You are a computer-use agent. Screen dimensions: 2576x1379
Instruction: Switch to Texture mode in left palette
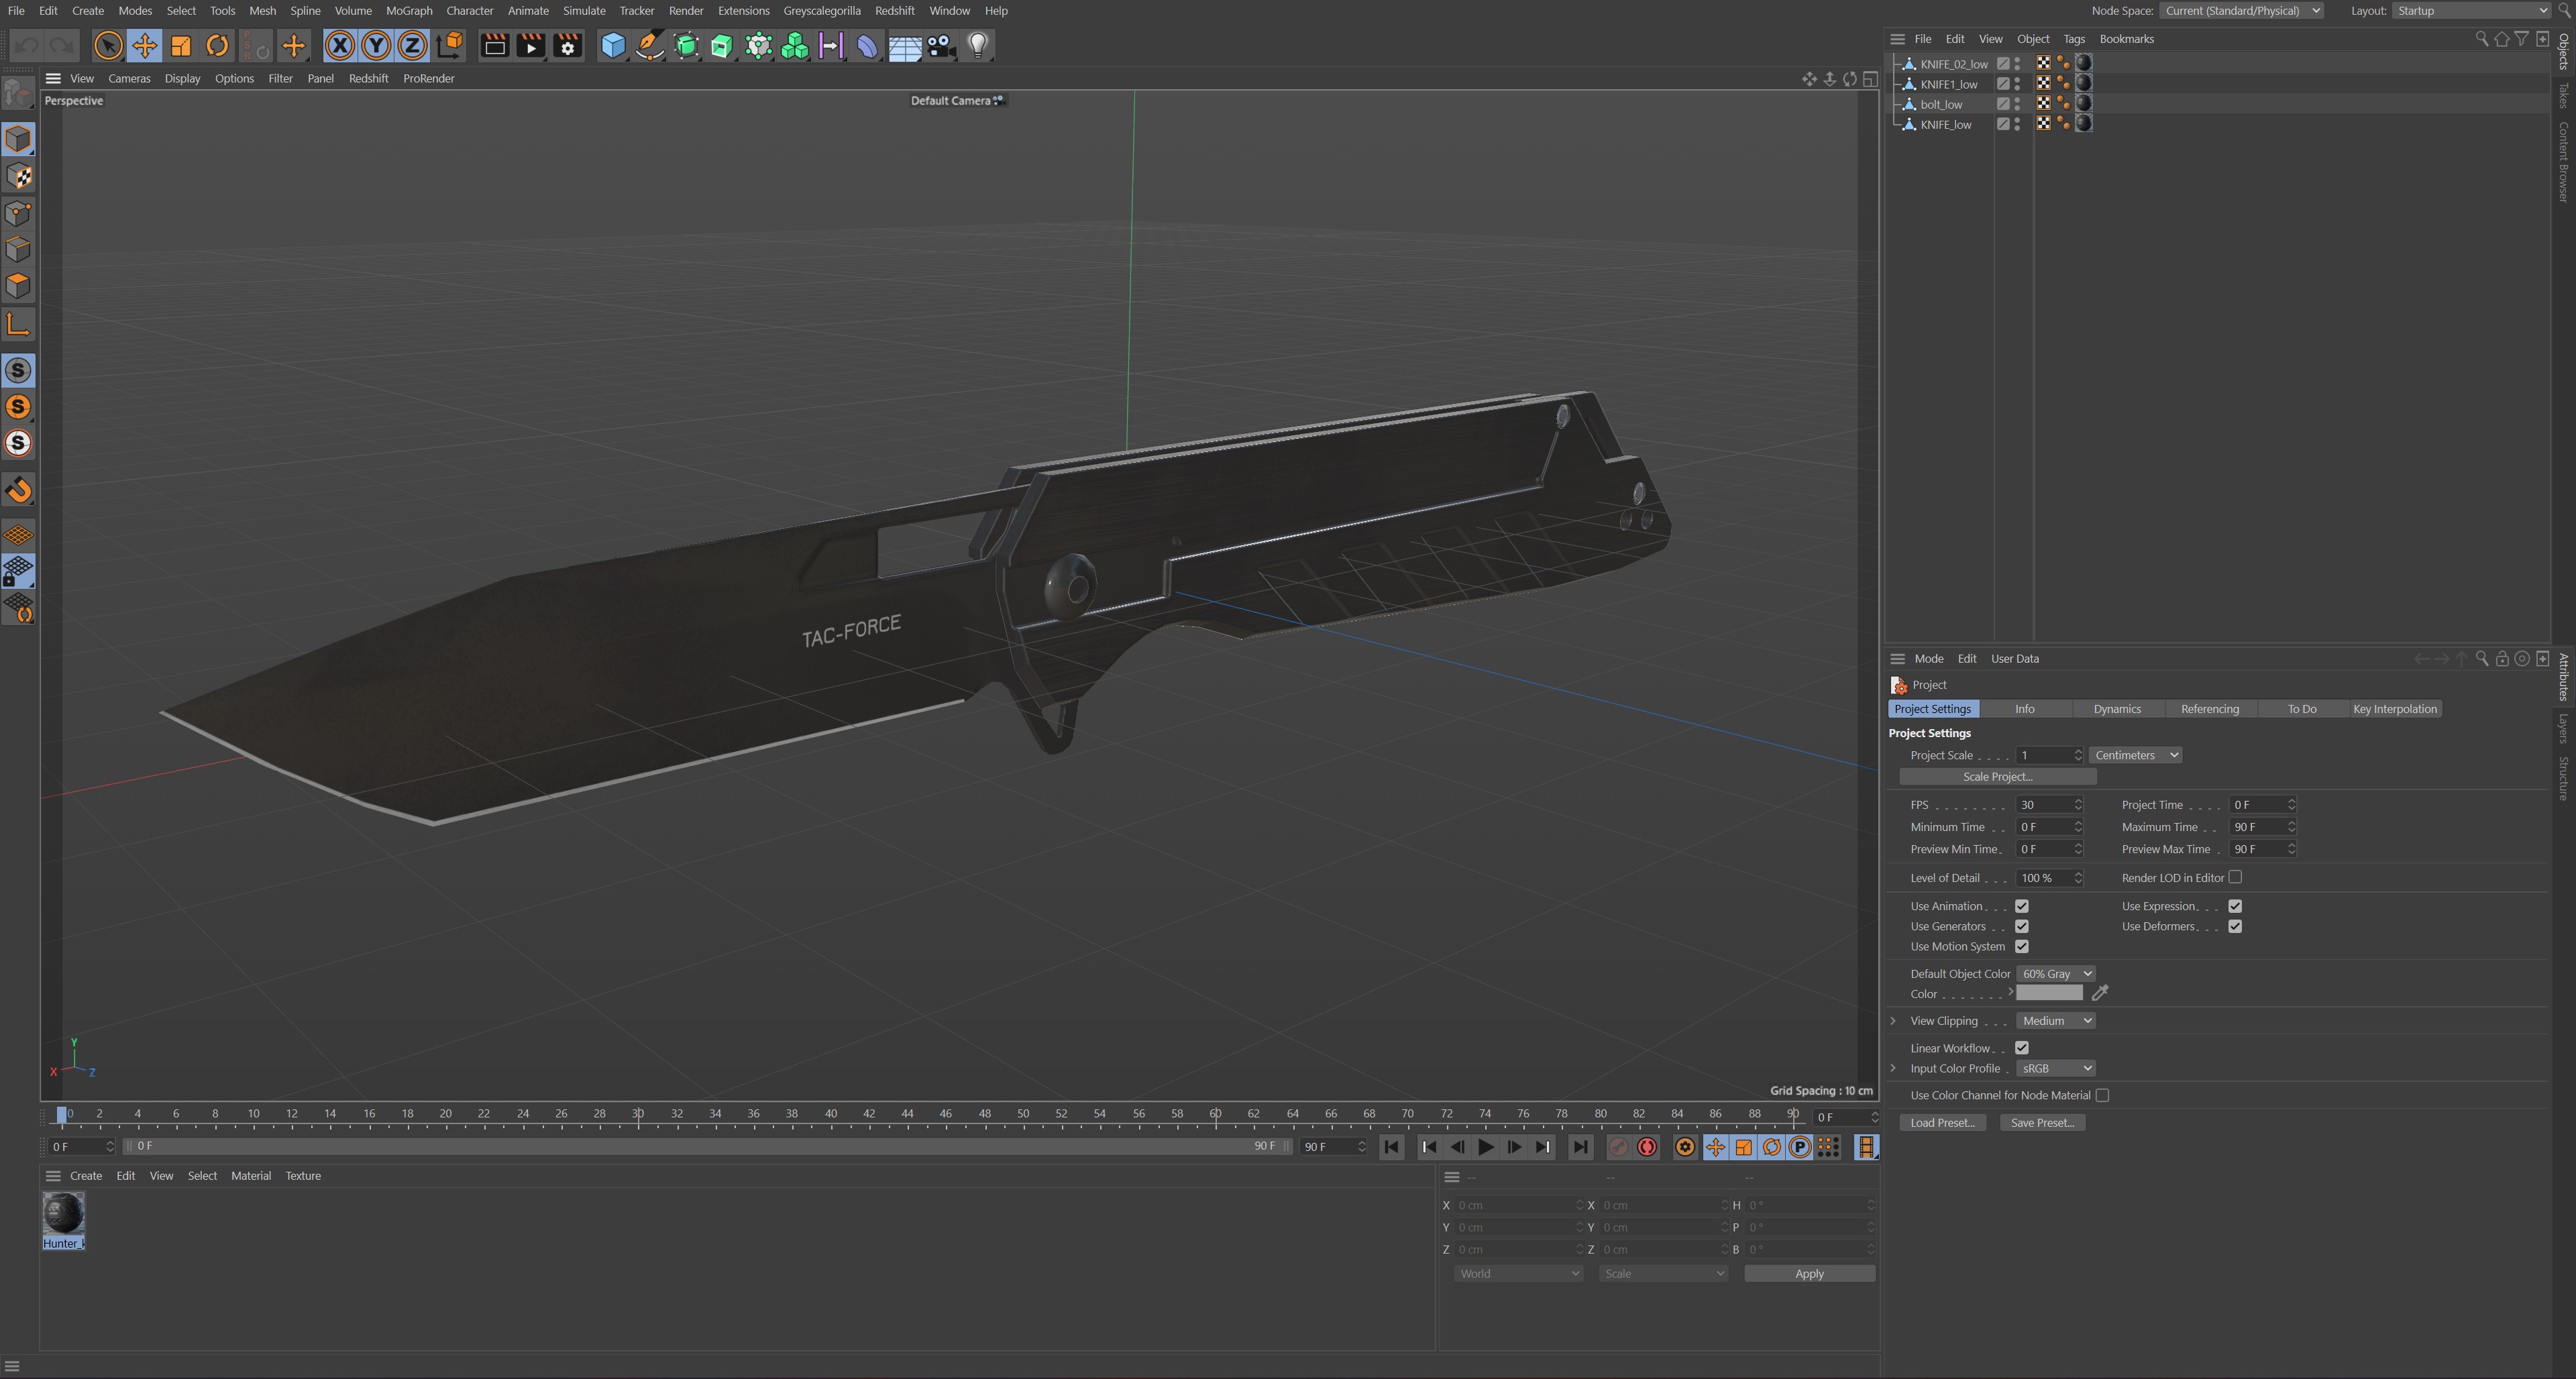pos(19,176)
